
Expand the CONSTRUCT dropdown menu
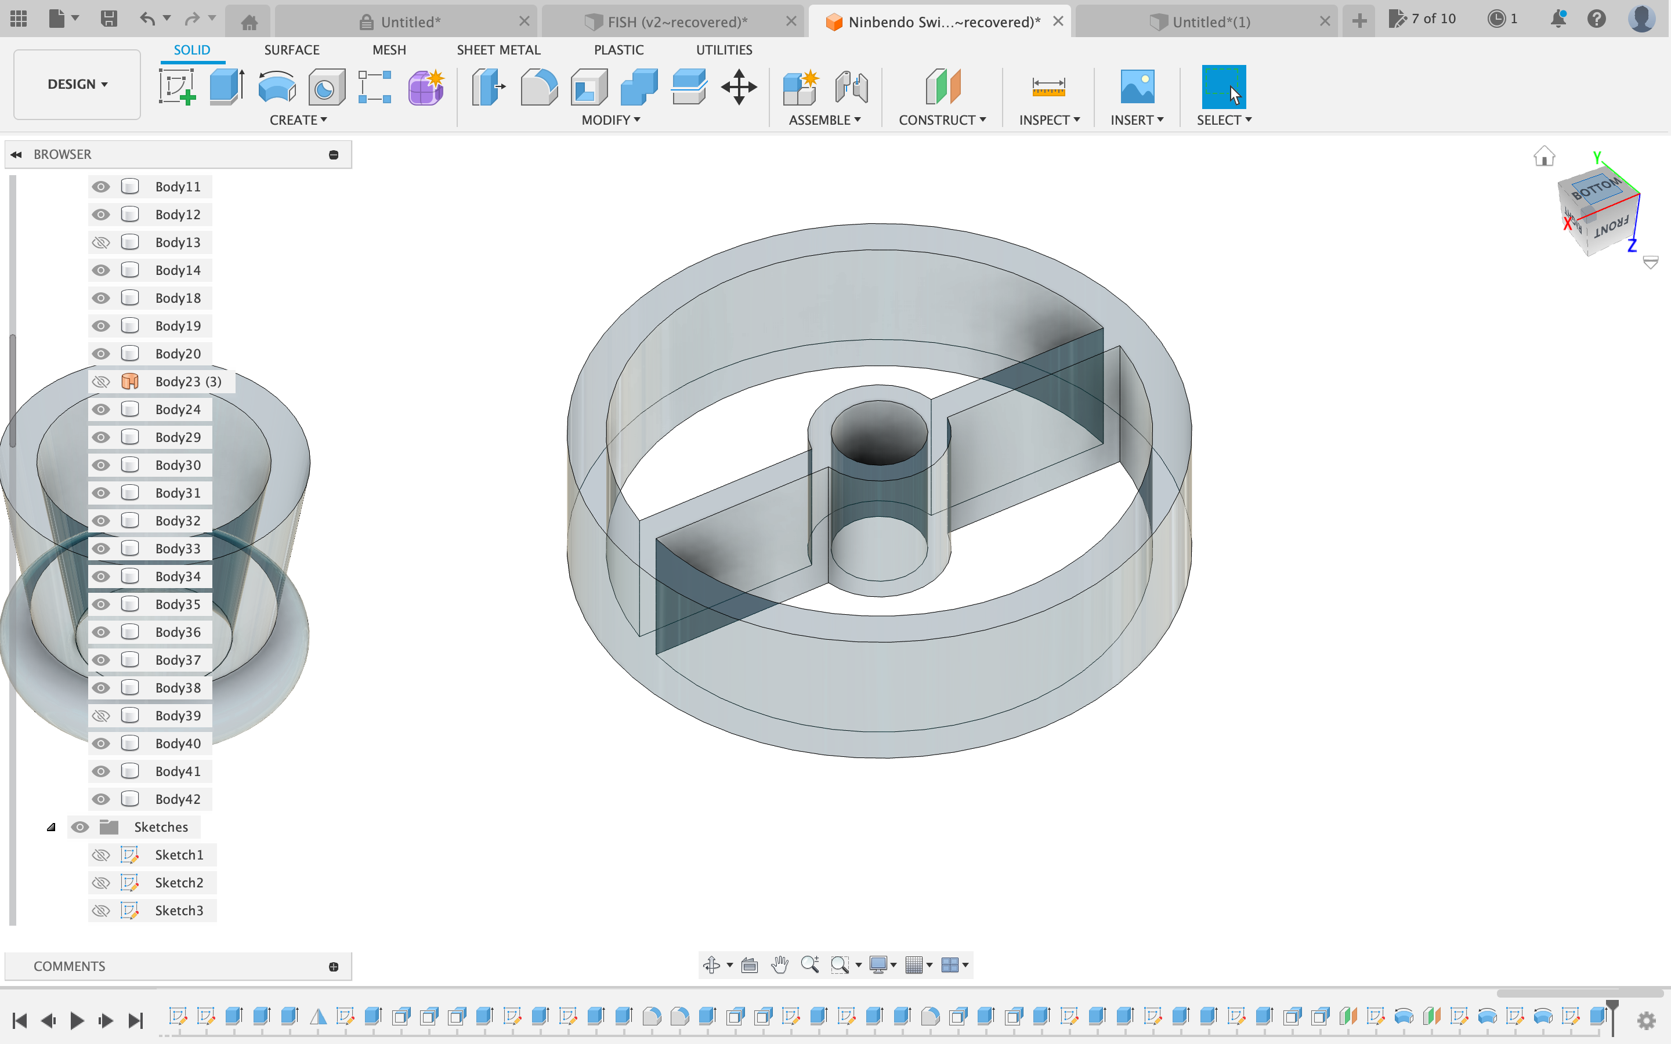click(942, 120)
